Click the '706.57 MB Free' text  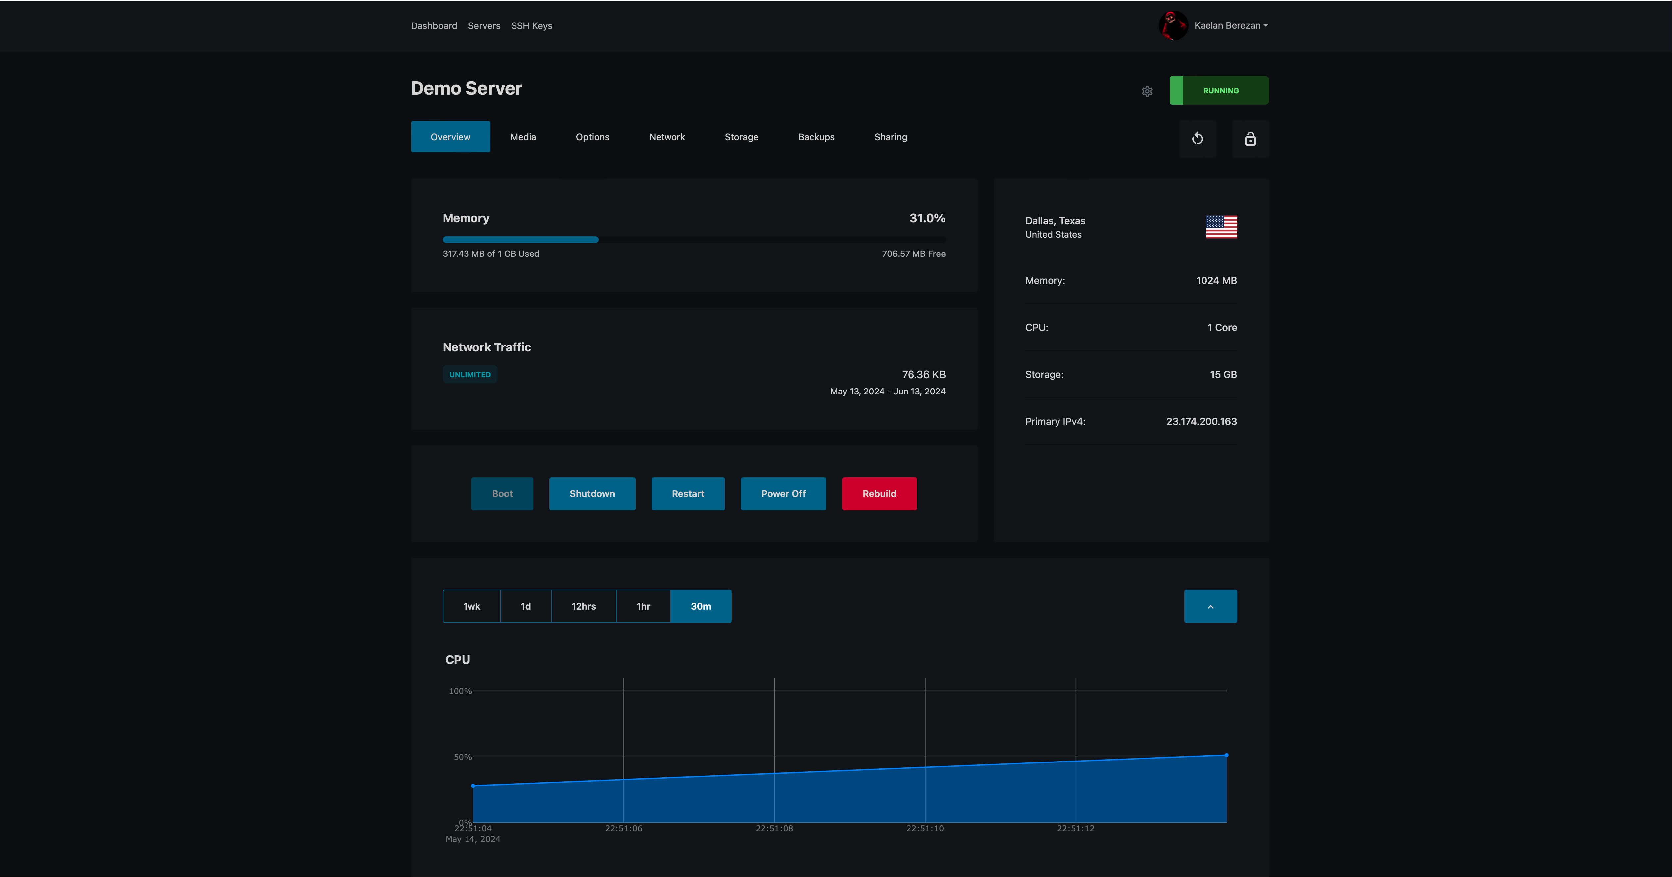tap(913, 254)
